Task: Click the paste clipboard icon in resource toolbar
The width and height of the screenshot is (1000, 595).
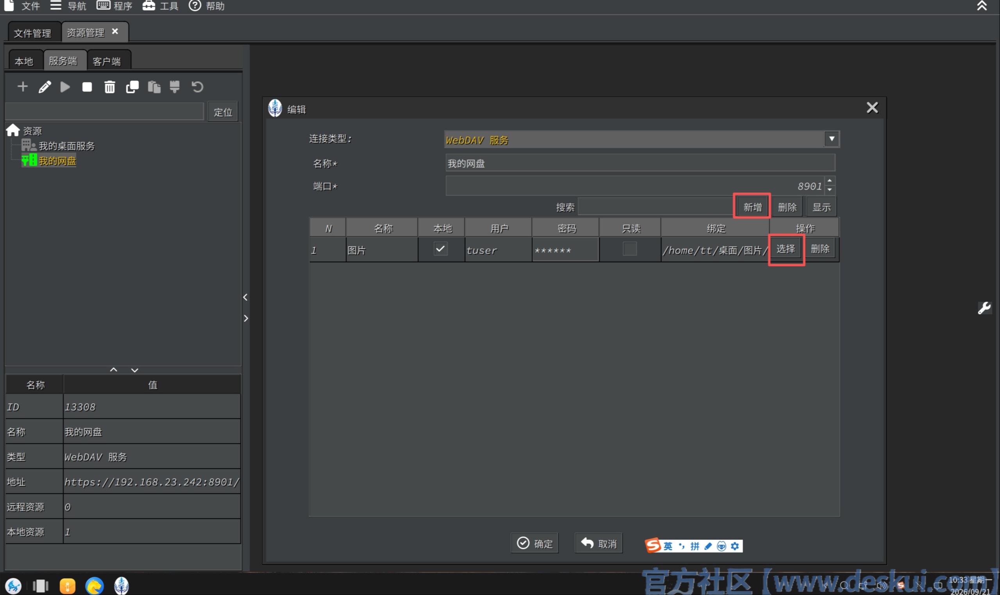Action: pos(154,87)
